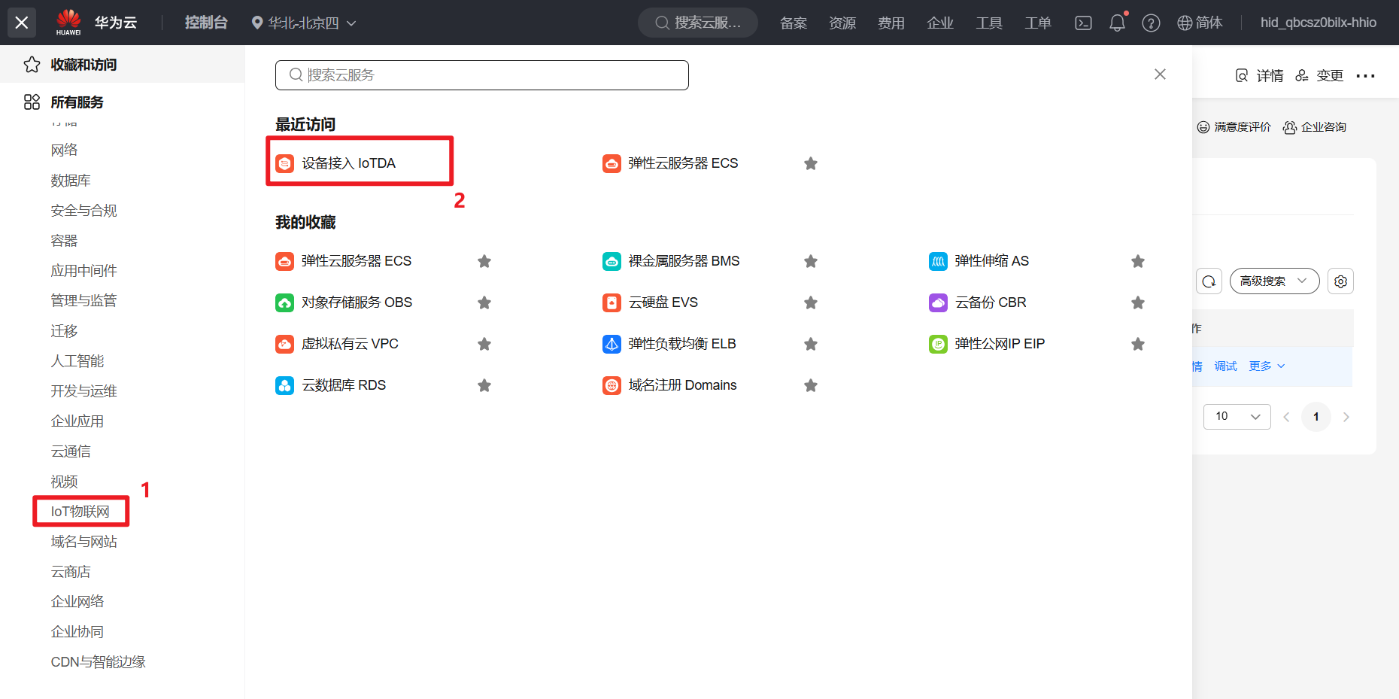This screenshot has height=699, width=1399.
Task: Click the 变更 button
Action: (1319, 75)
